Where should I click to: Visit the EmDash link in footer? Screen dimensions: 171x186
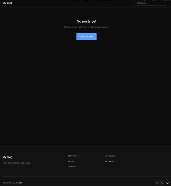pos(18,183)
